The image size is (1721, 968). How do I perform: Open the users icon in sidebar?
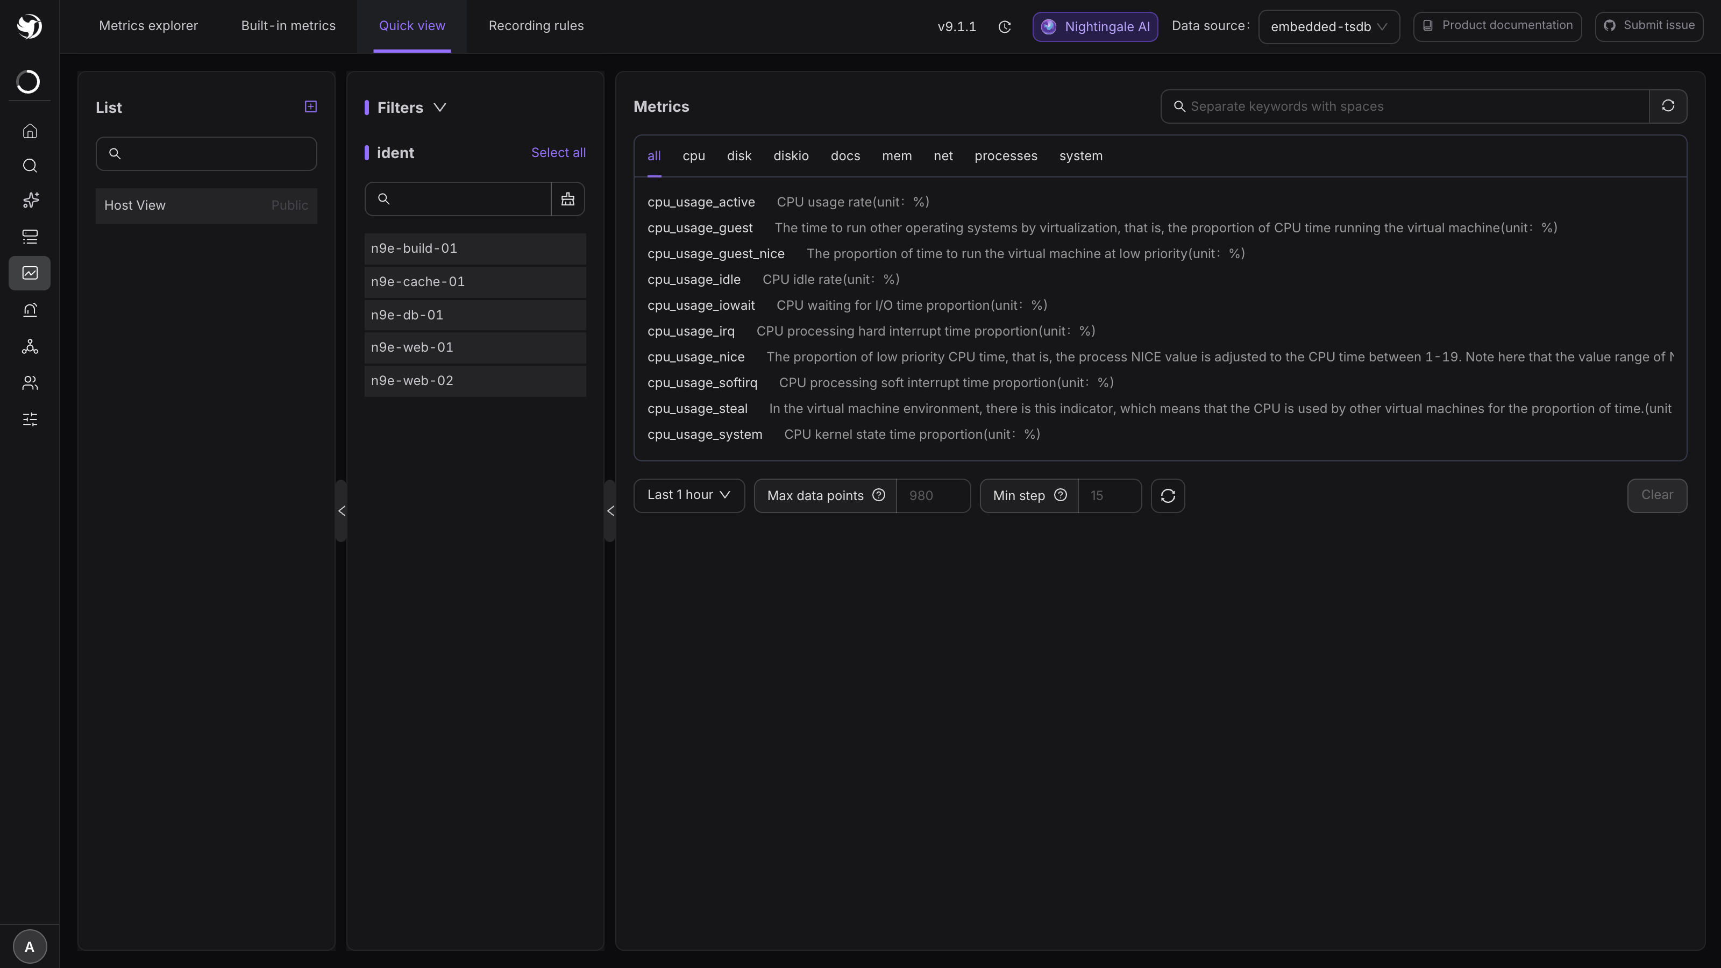click(30, 383)
